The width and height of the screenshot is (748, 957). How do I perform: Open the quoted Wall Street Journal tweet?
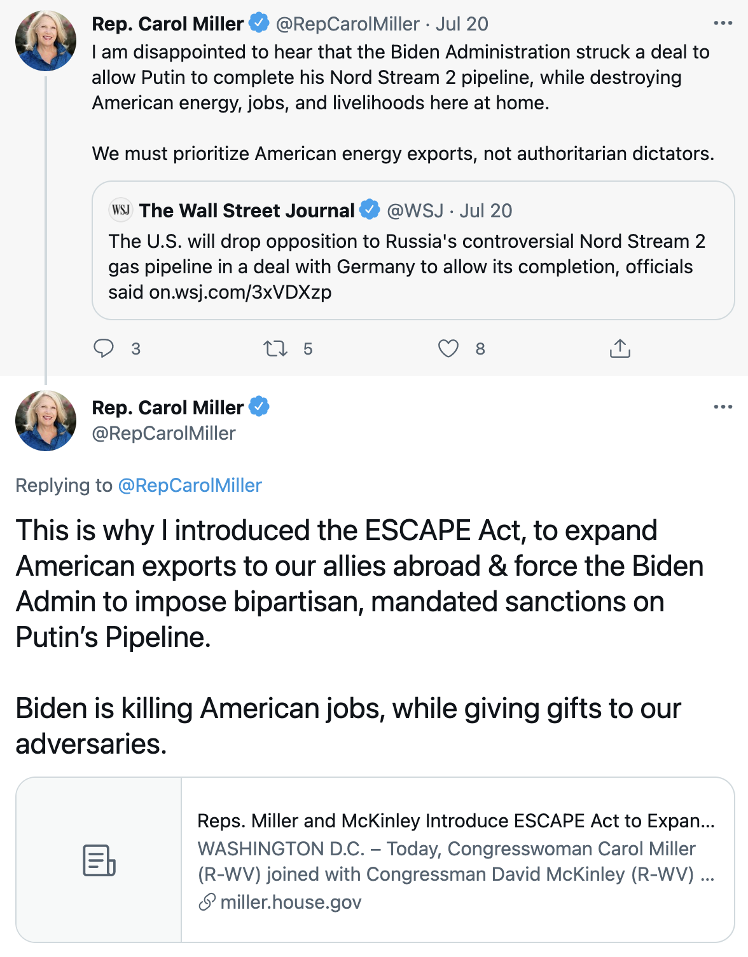pos(413,266)
